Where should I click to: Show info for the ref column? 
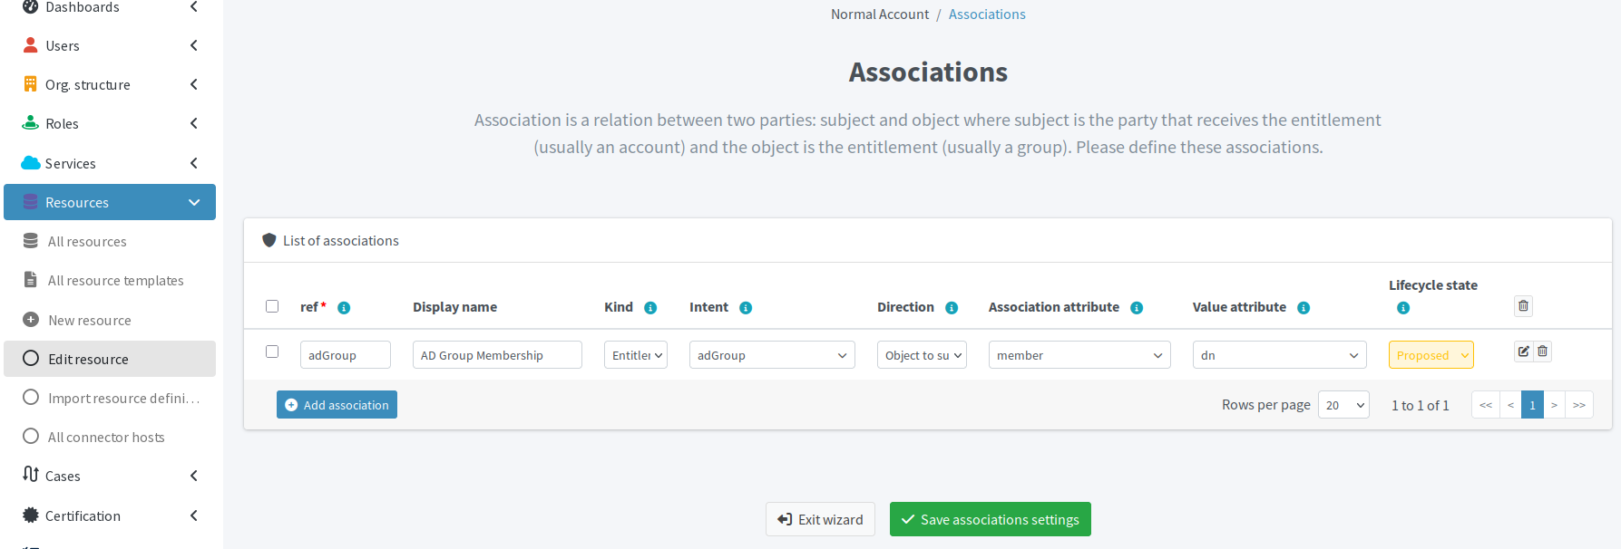(x=344, y=308)
